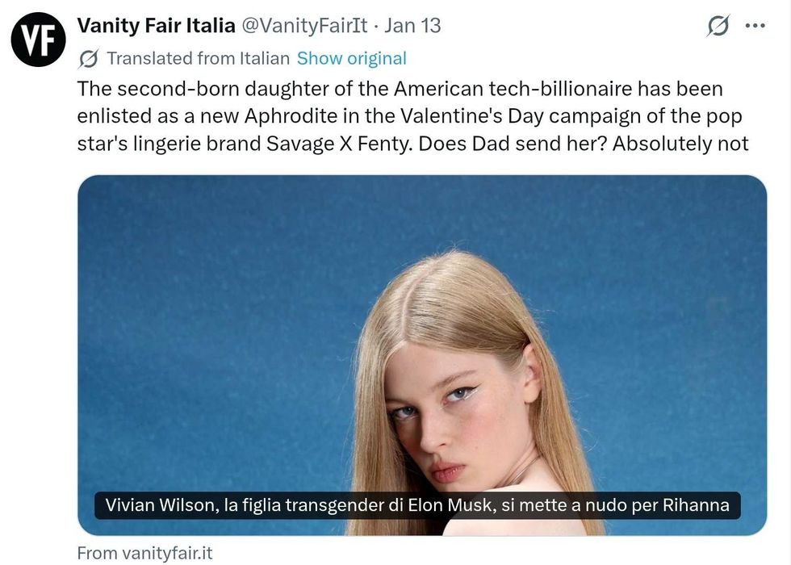Viewport: 791px width, 565px height.
Task: Open the three-dot More options menu
Action: tap(755, 26)
